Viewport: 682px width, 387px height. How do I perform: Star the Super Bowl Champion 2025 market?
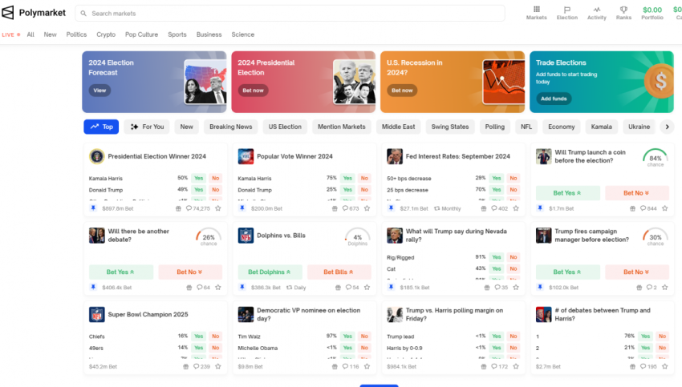point(218,367)
